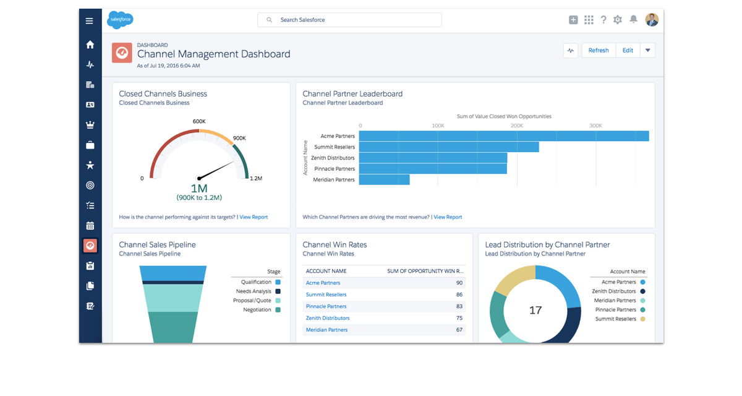
Task: Open the Setup gear icon
Action: click(x=618, y=20)
